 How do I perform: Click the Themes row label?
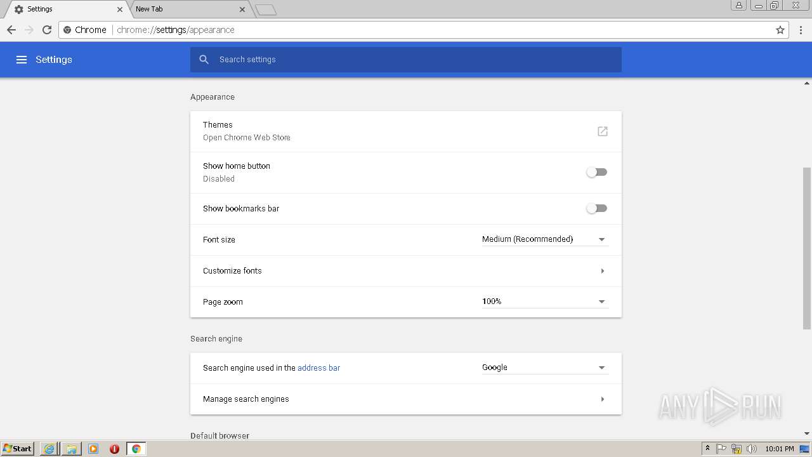[218, 125]
